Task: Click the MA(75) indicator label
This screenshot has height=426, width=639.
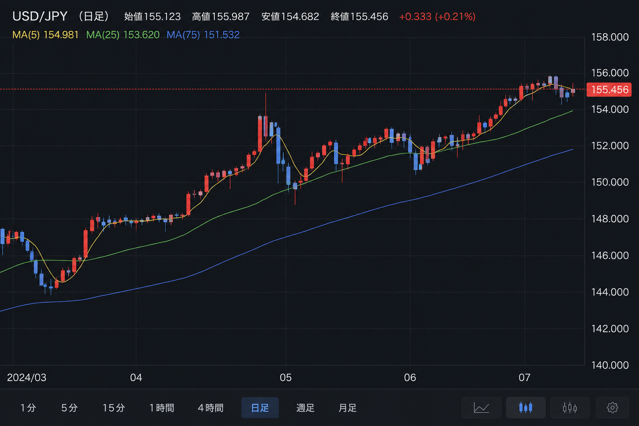Action: click(203, 35)
